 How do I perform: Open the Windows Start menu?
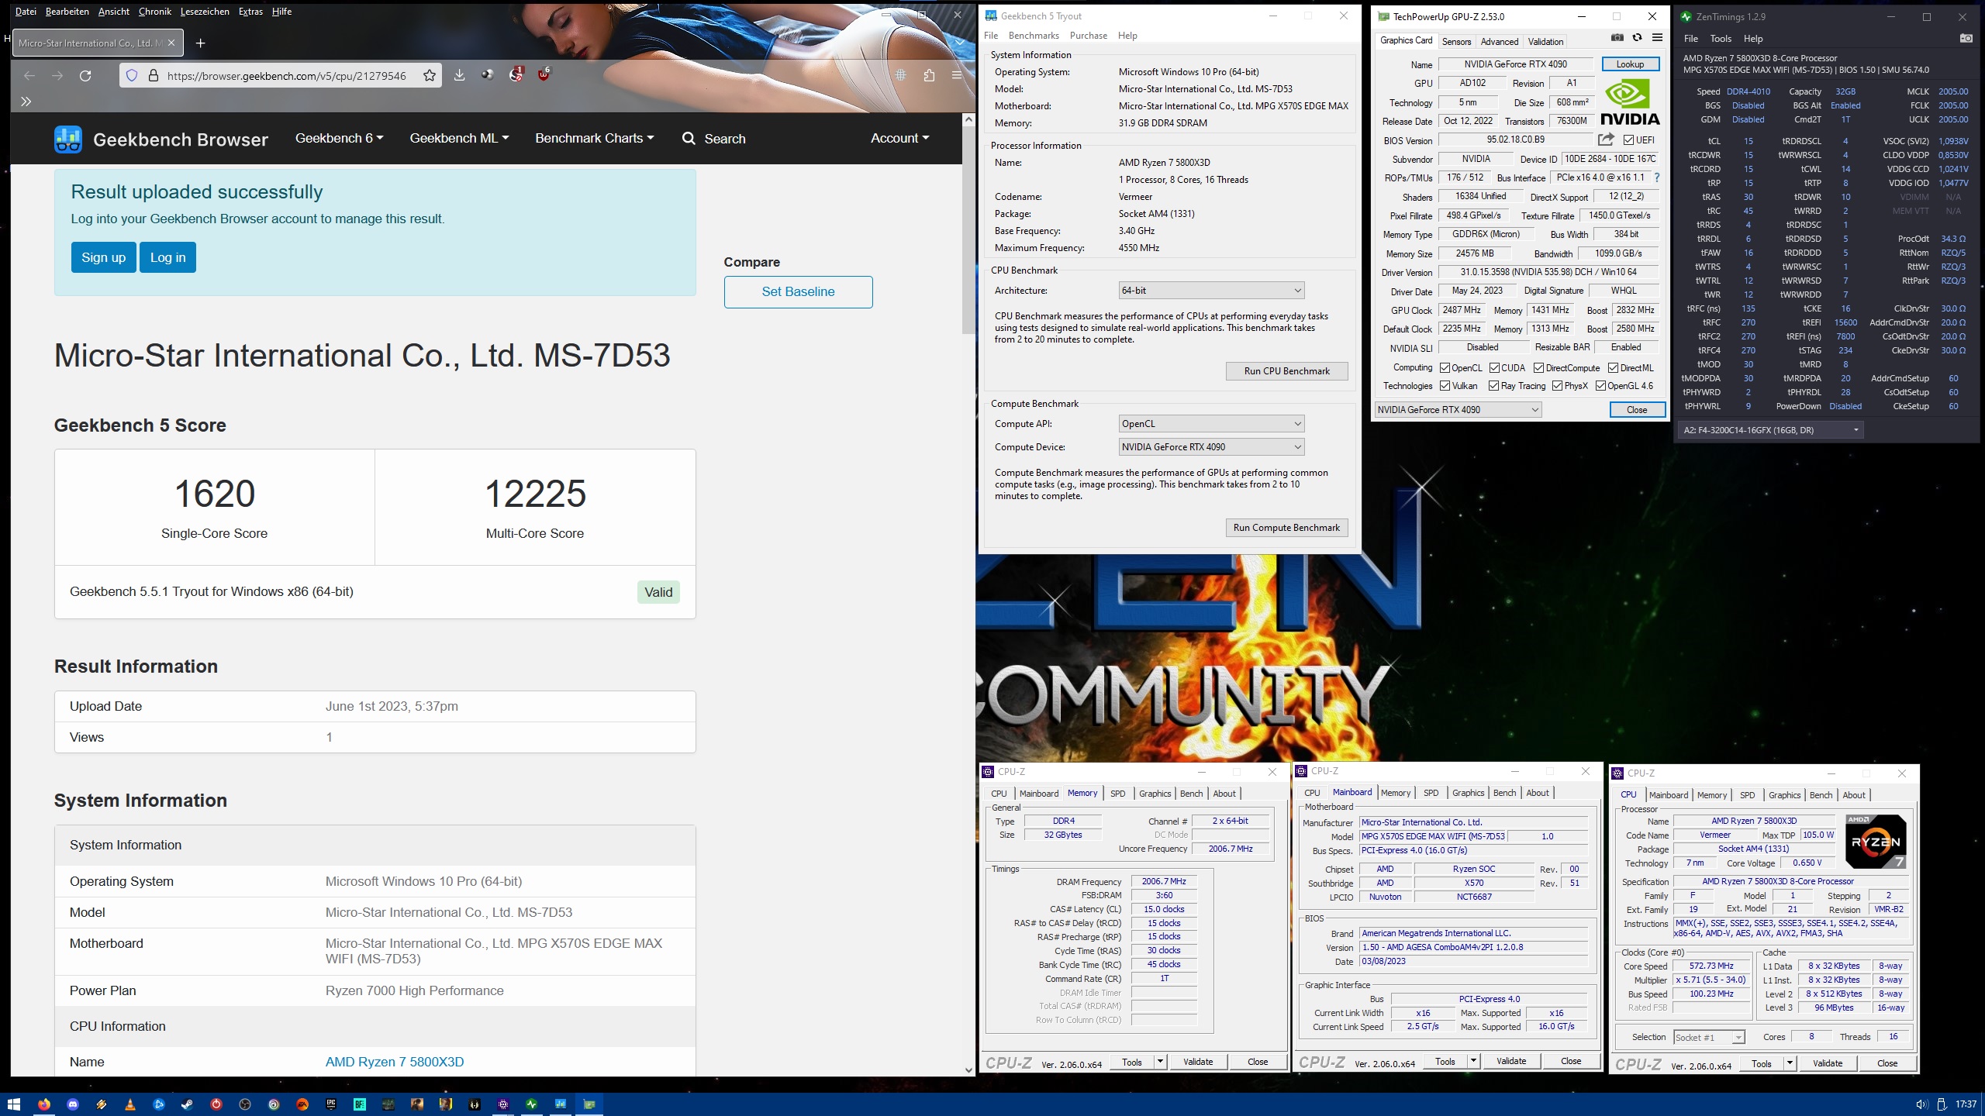pos(14,1104)
